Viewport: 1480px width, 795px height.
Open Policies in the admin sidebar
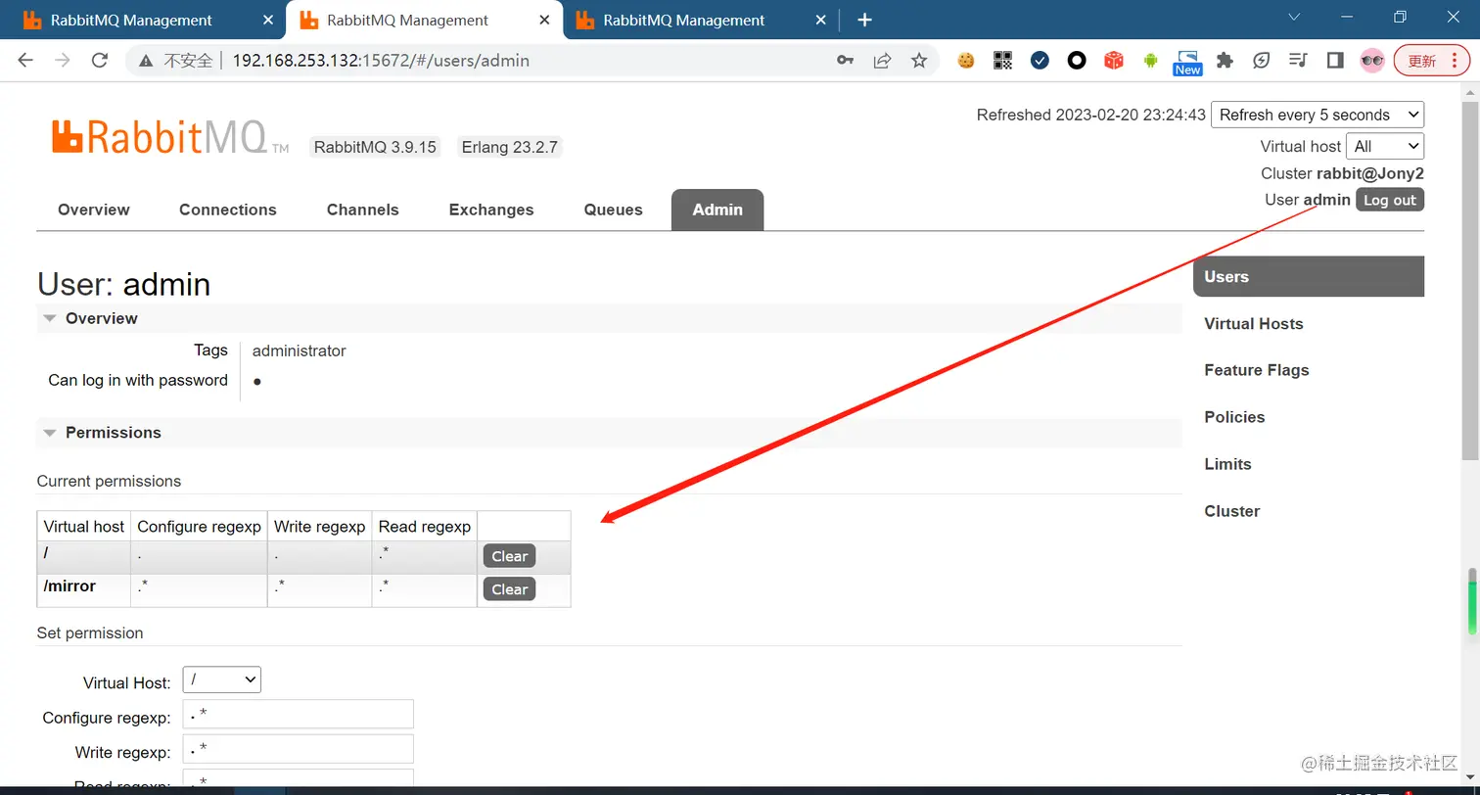pyautogui.click(x=1234, y=417)
